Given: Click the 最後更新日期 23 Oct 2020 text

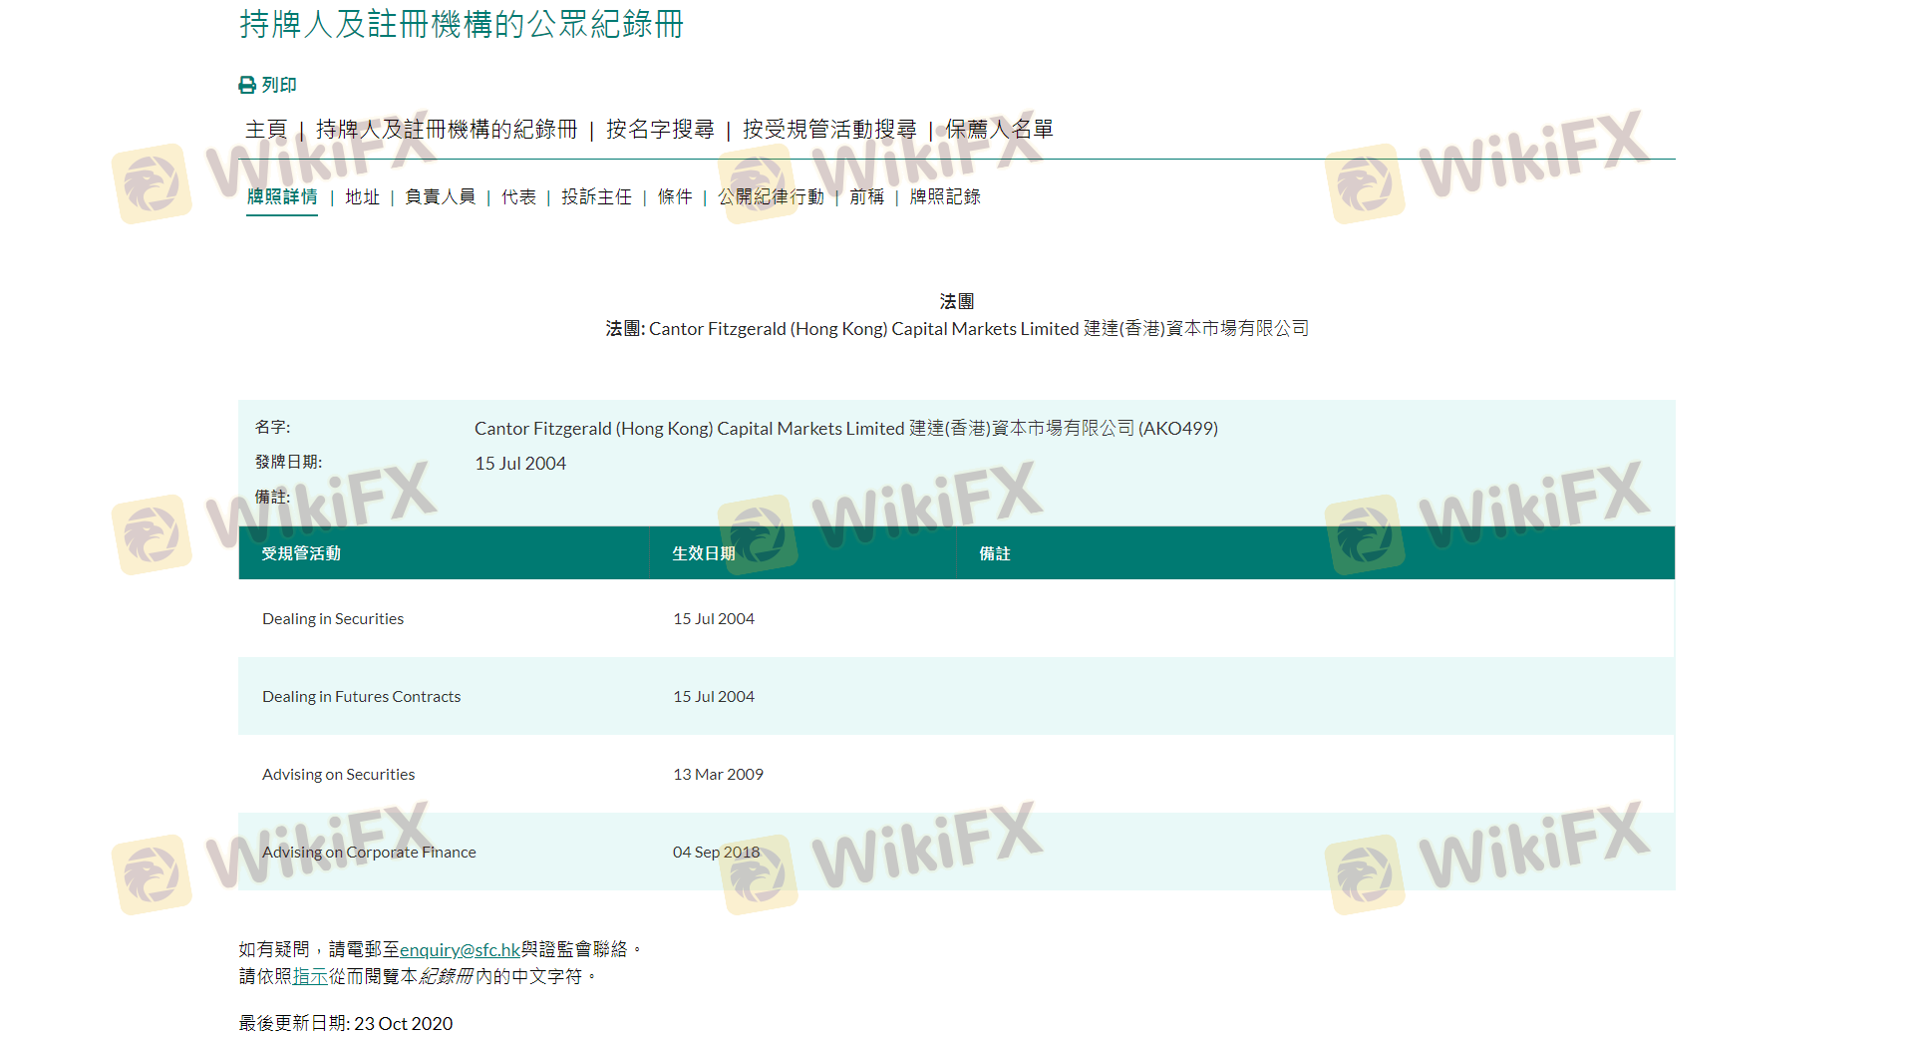Looking at the screenshot, I should (x=346, y=1024).
